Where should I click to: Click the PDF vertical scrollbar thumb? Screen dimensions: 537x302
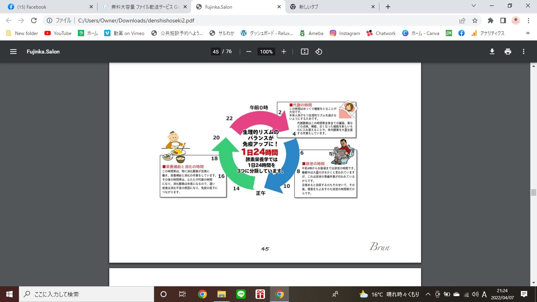tap(533, 192)
